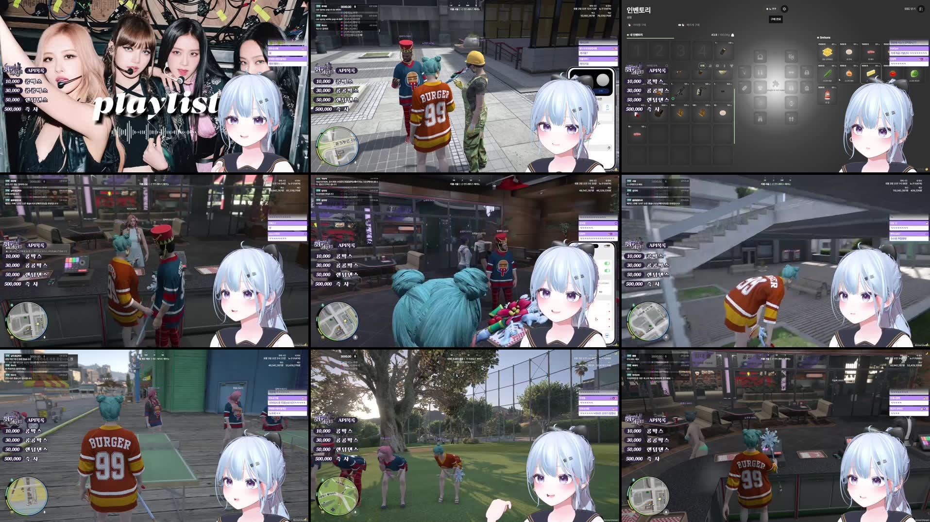The image size is (930, 522).
Task: Click minimap in plaza burger frame
Action: [337, 146]
